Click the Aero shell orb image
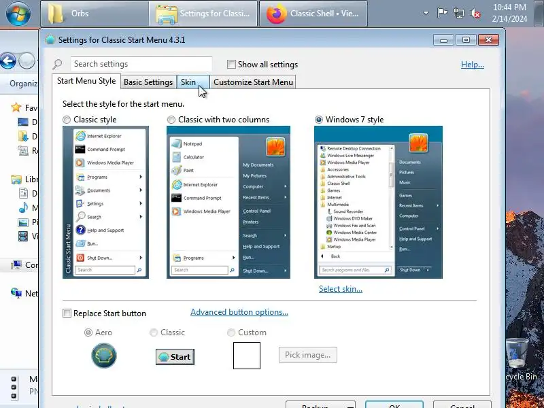This screenshot has width=544, height=408. coord(104,356)
